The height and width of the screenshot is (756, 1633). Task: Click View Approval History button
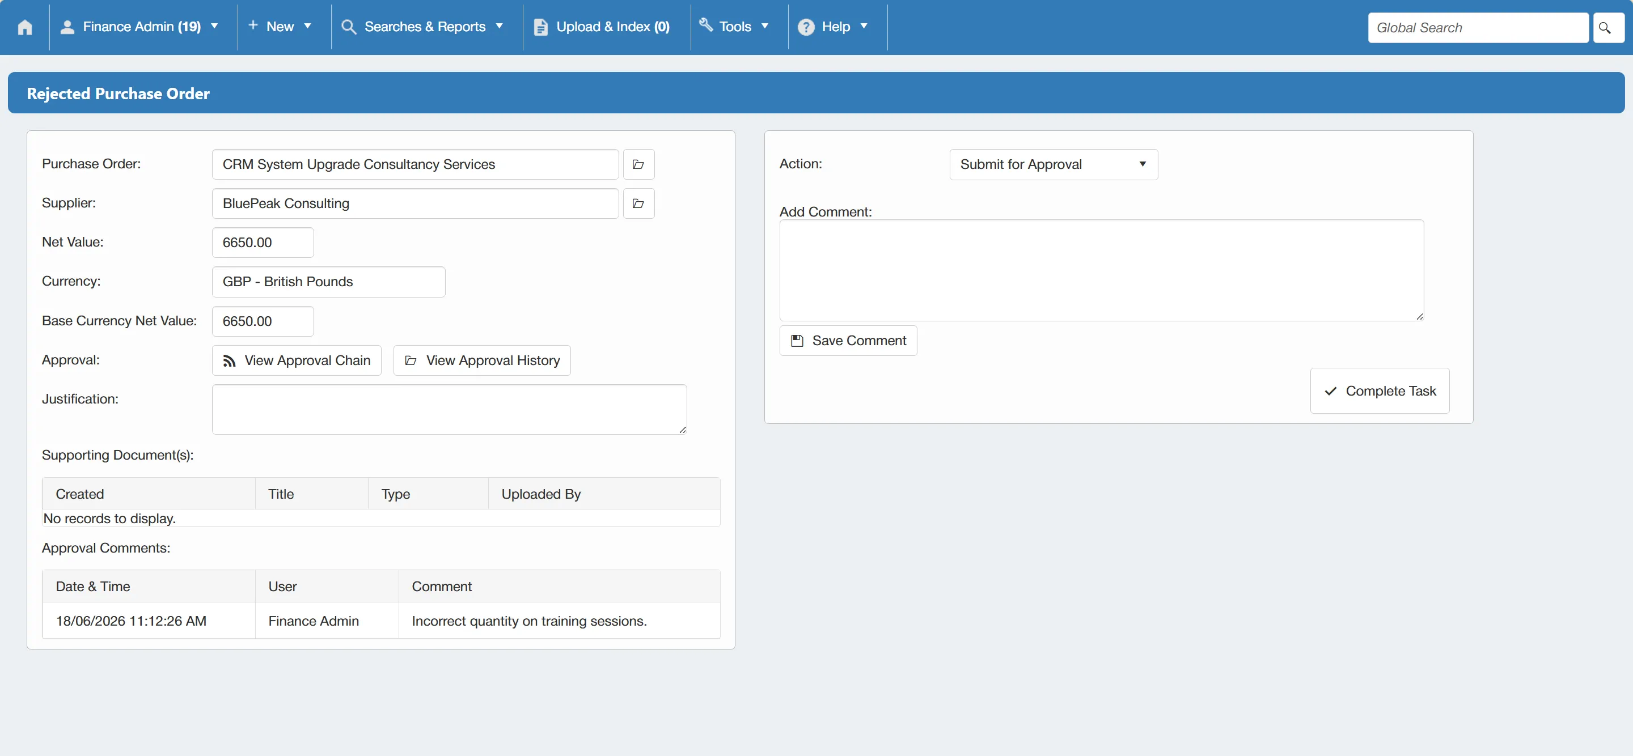pos(482,360)
